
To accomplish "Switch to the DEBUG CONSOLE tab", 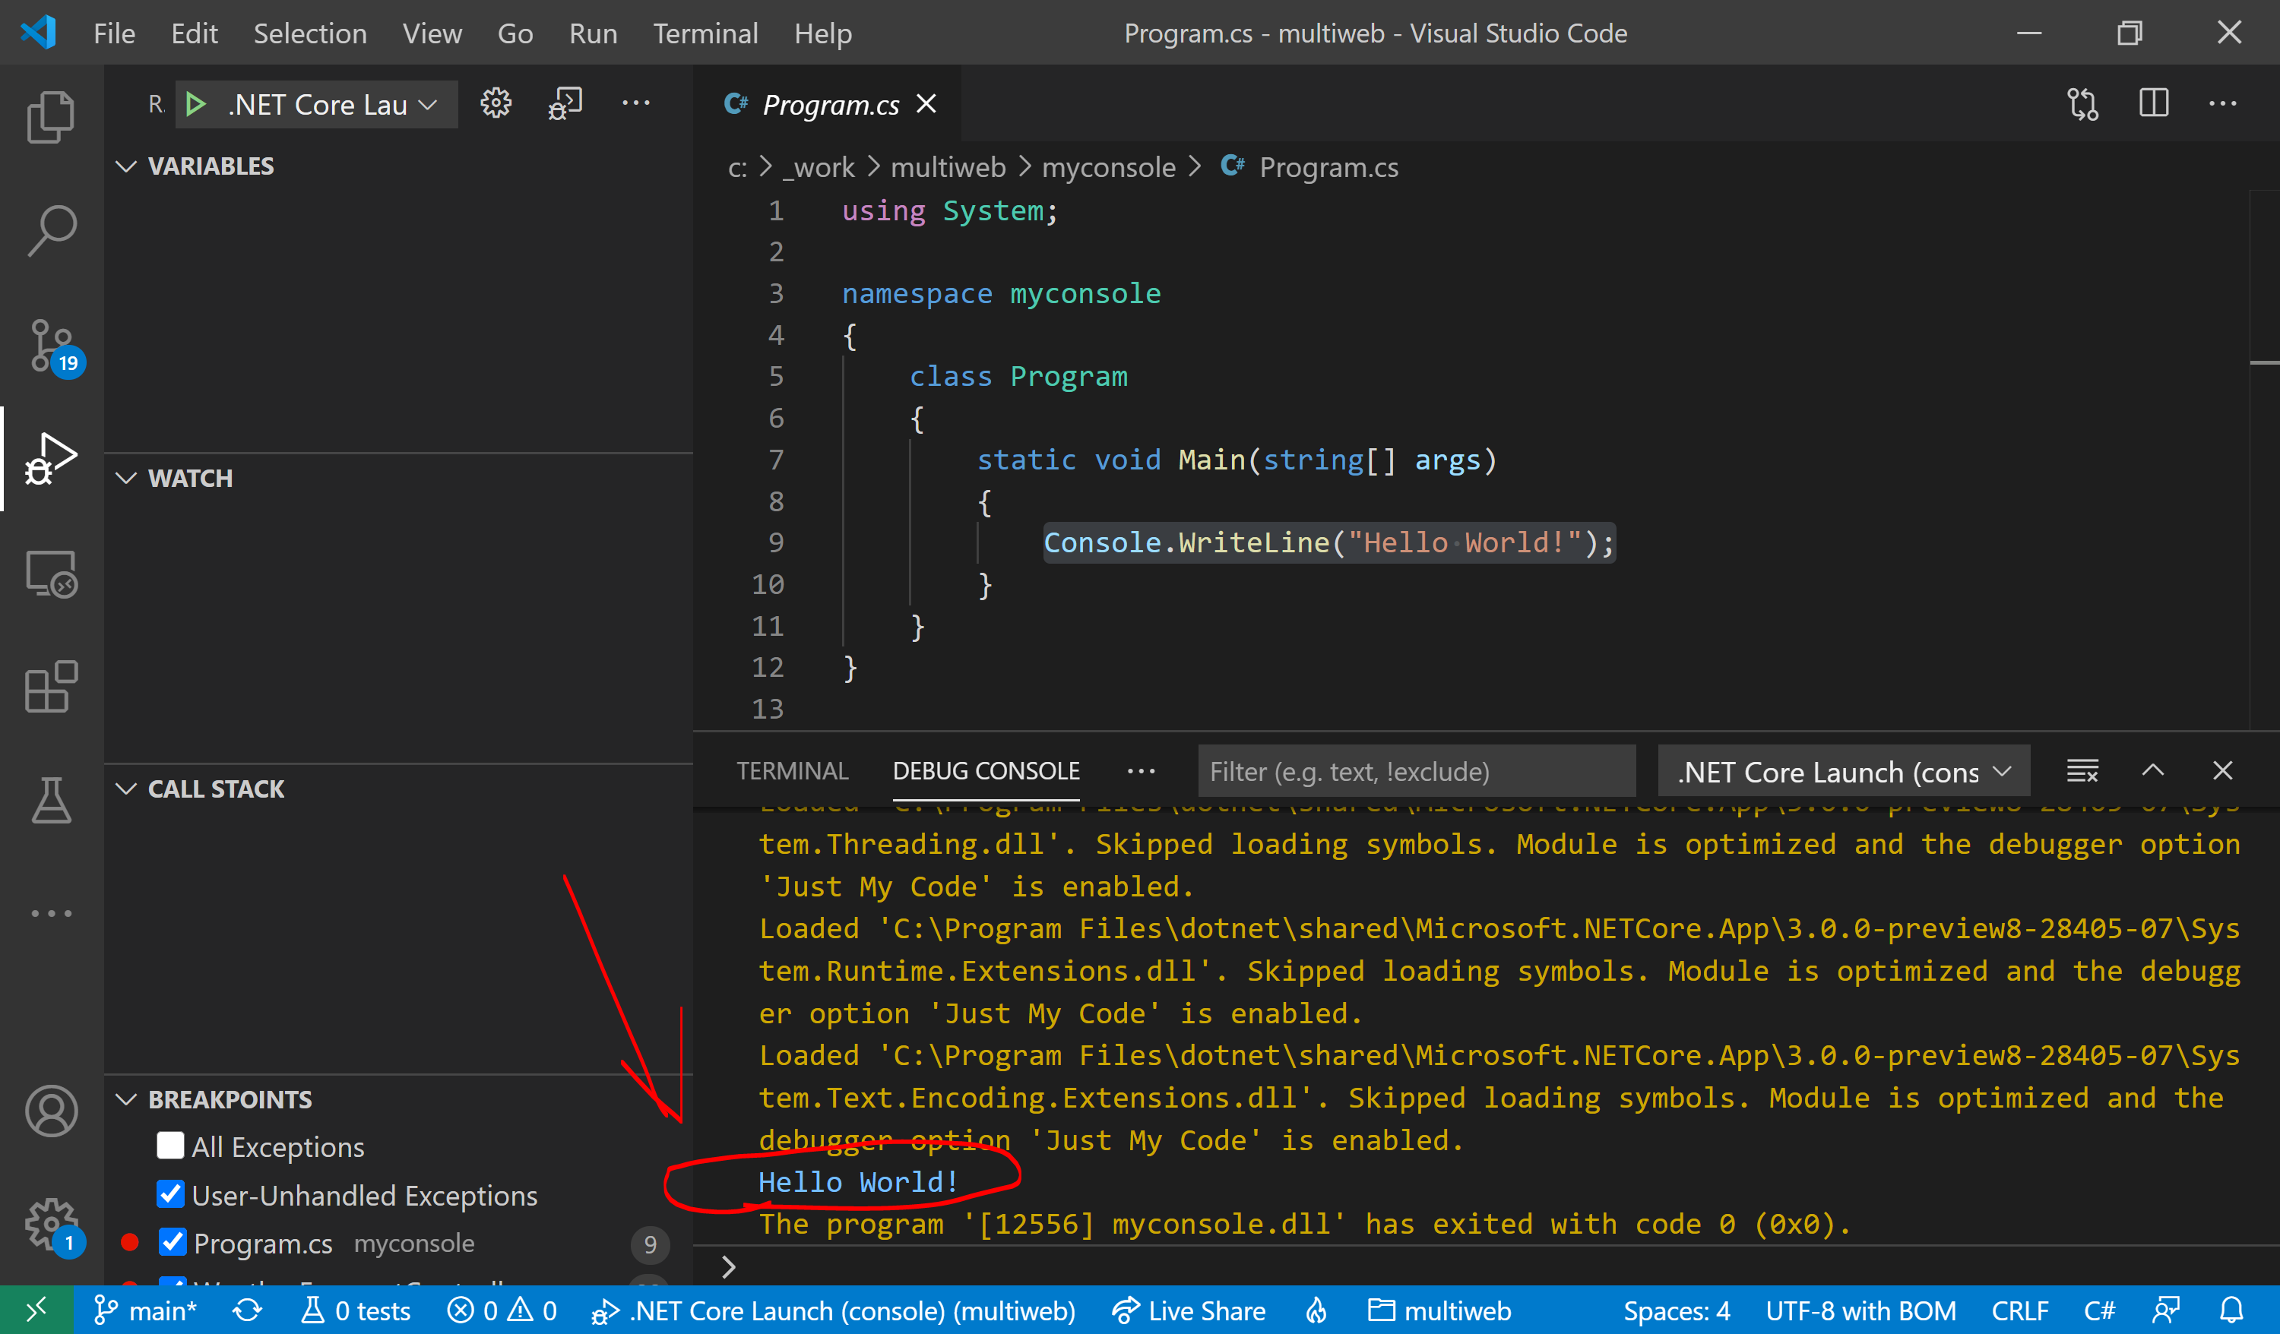I will [x=986, y=772].
